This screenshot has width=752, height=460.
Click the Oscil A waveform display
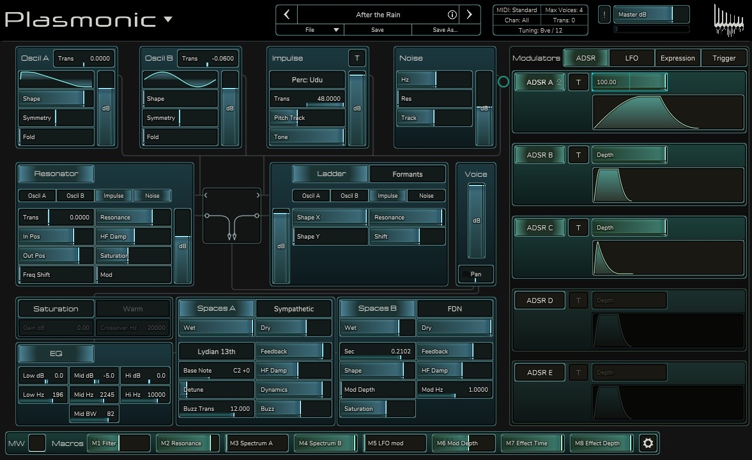coord(56,80)
